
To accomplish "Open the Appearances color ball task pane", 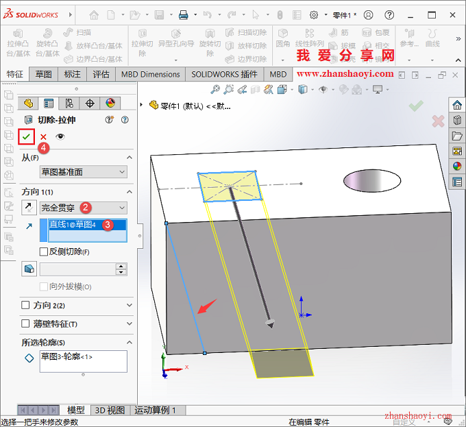I will (x=457, y=166).
